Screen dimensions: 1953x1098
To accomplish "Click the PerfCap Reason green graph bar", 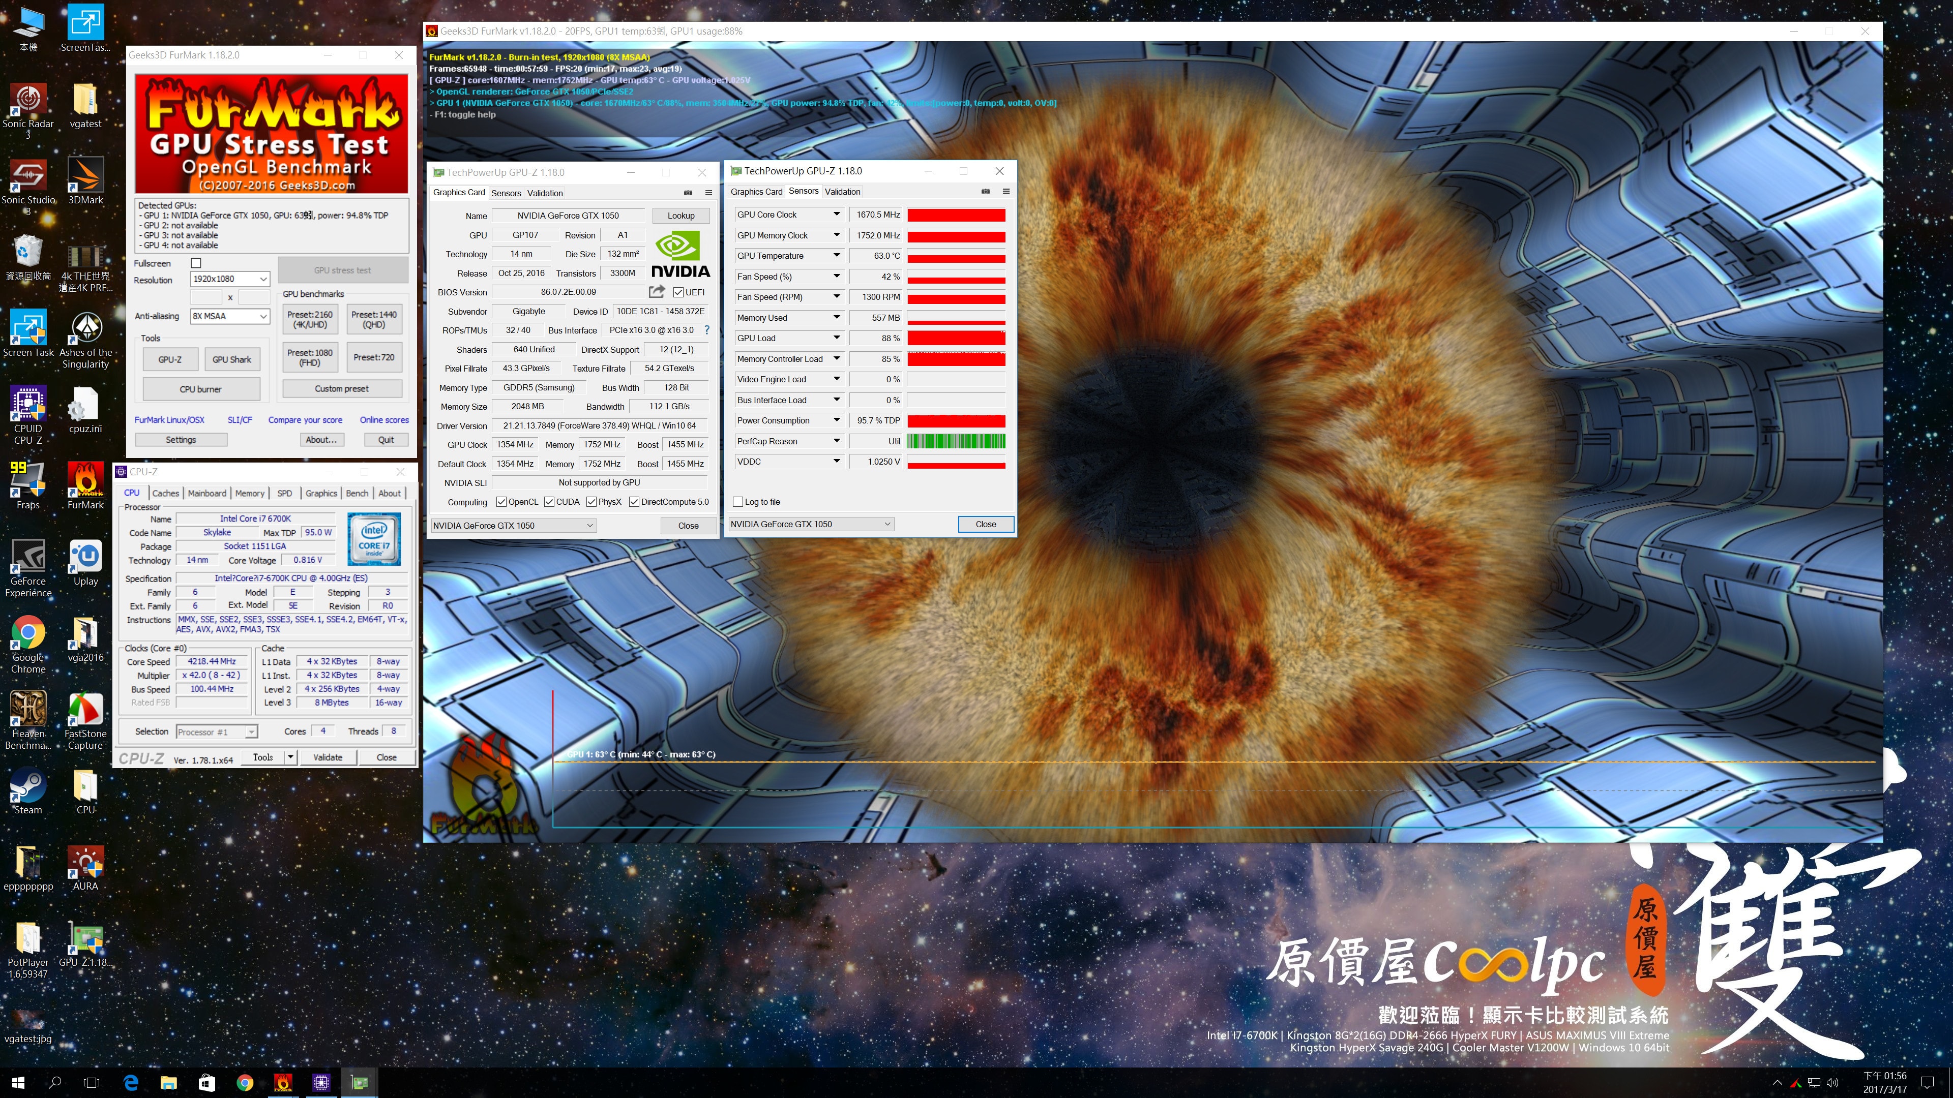I will pyautogui.click(x=956, y=441).
